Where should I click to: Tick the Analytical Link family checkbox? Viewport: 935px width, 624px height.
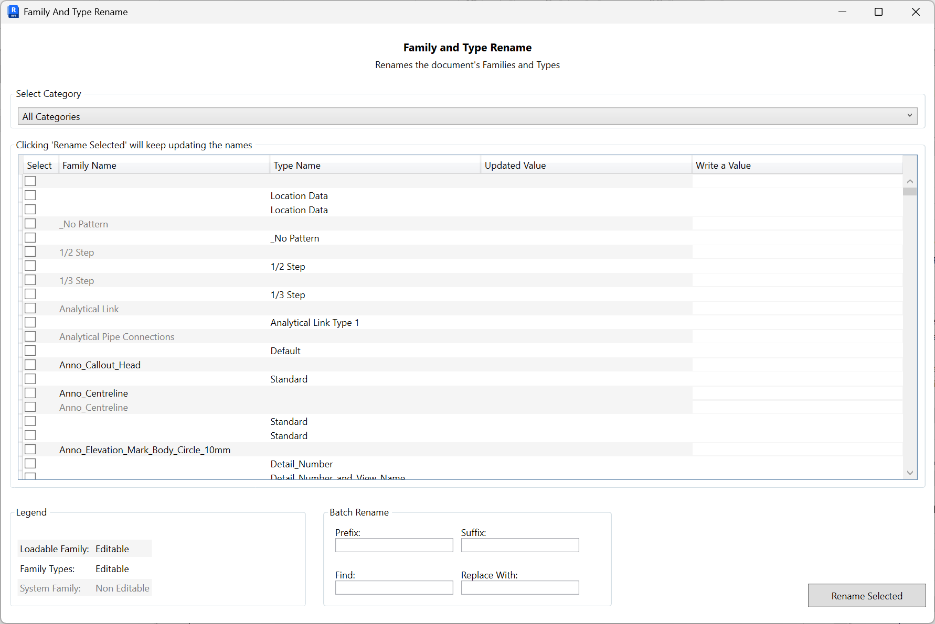(30, 308)
